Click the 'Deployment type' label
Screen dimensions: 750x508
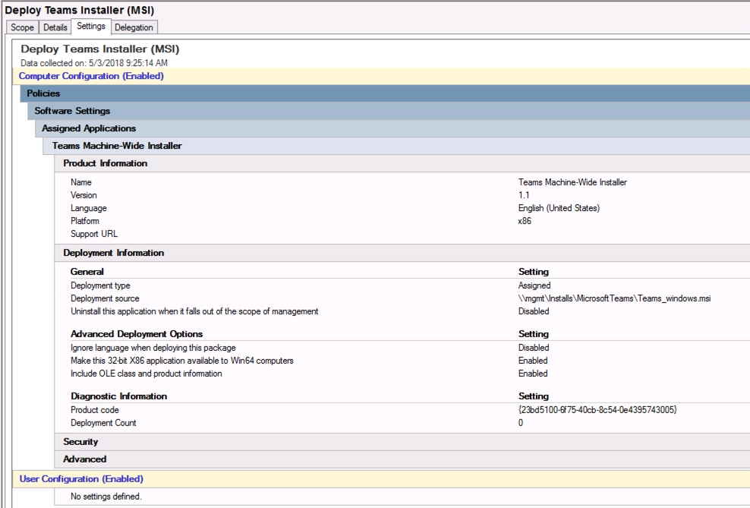point(100,286)
